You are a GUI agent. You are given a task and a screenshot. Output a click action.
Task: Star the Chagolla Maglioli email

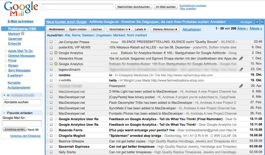pos(56,136)
